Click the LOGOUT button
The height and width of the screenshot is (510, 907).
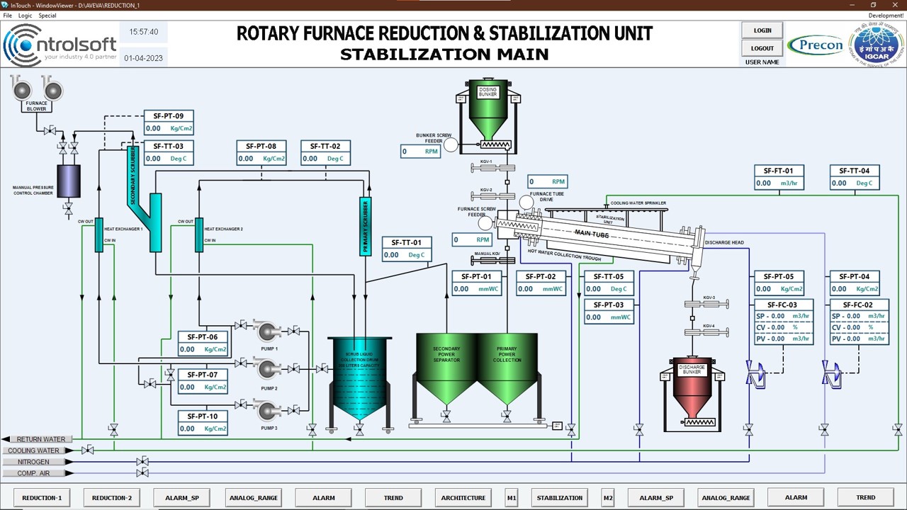pyautogui.click(x=762, y=48)
